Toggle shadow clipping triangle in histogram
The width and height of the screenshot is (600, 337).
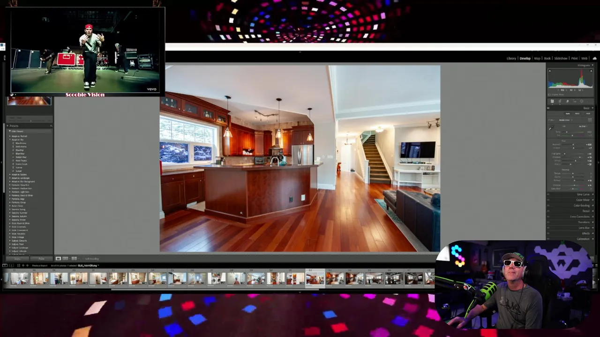[x=550, y=71]
